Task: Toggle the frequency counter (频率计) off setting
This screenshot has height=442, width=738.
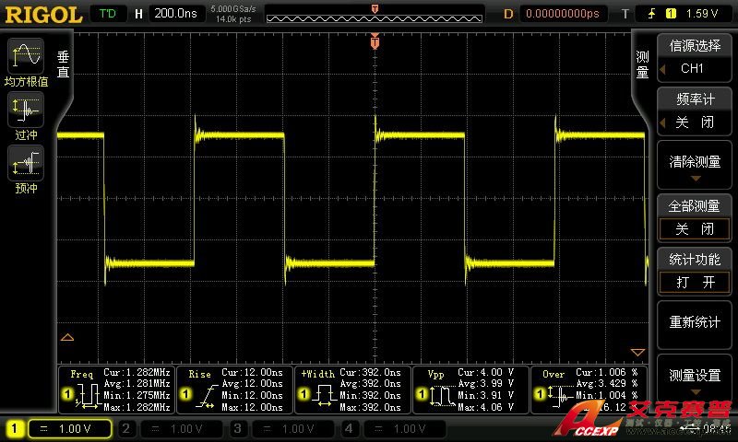Action: [696, 112]
